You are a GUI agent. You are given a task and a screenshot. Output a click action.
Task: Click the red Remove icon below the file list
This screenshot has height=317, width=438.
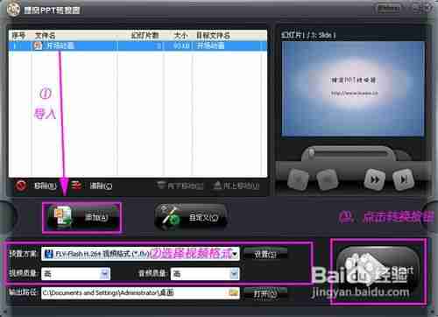pyautogui.click(x=21, y=186)
